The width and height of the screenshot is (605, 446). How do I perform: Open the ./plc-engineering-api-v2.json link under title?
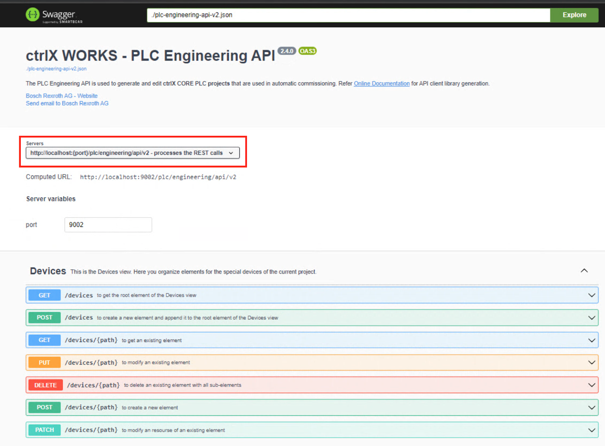pyautogui.click(x=56, y=69)
